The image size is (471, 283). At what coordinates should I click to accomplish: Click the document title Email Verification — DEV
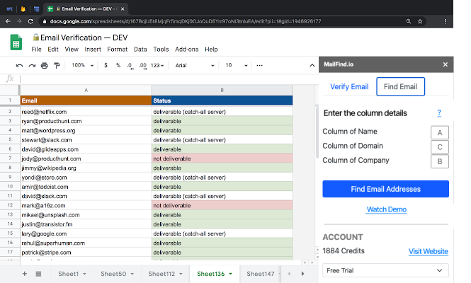coord(84,37)
